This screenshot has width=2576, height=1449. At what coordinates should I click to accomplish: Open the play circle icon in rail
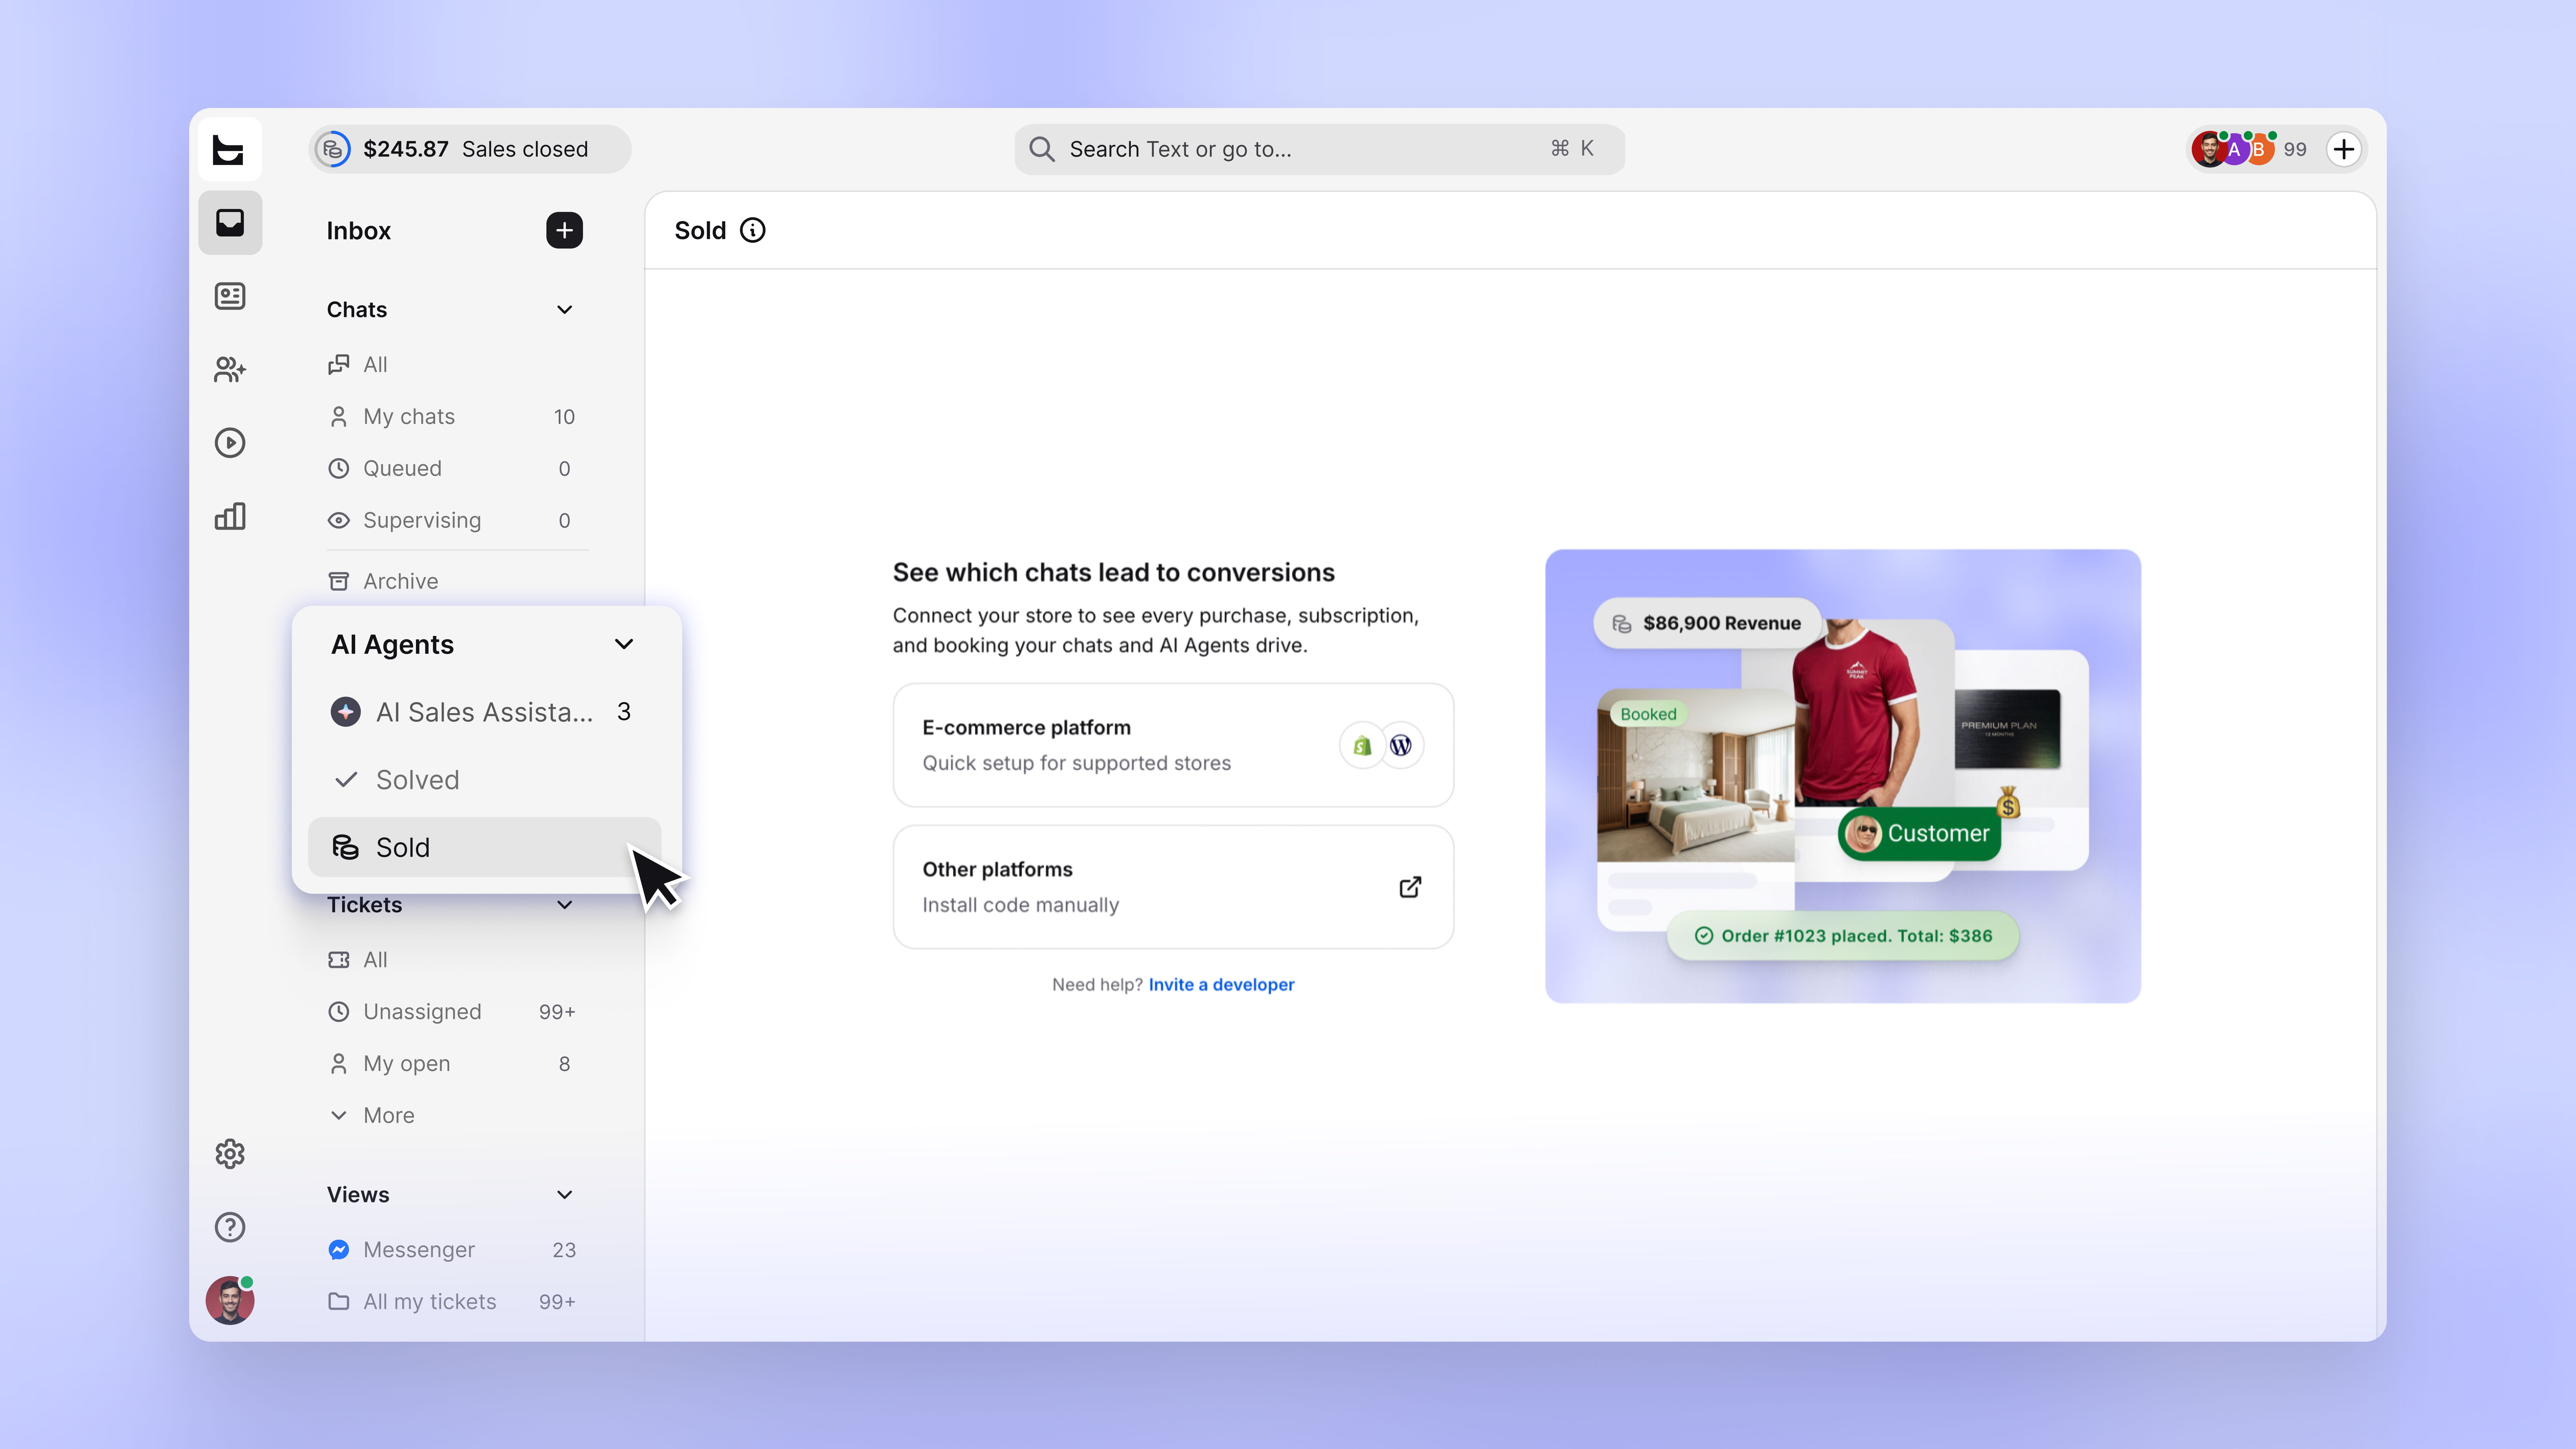pos(230,443)
